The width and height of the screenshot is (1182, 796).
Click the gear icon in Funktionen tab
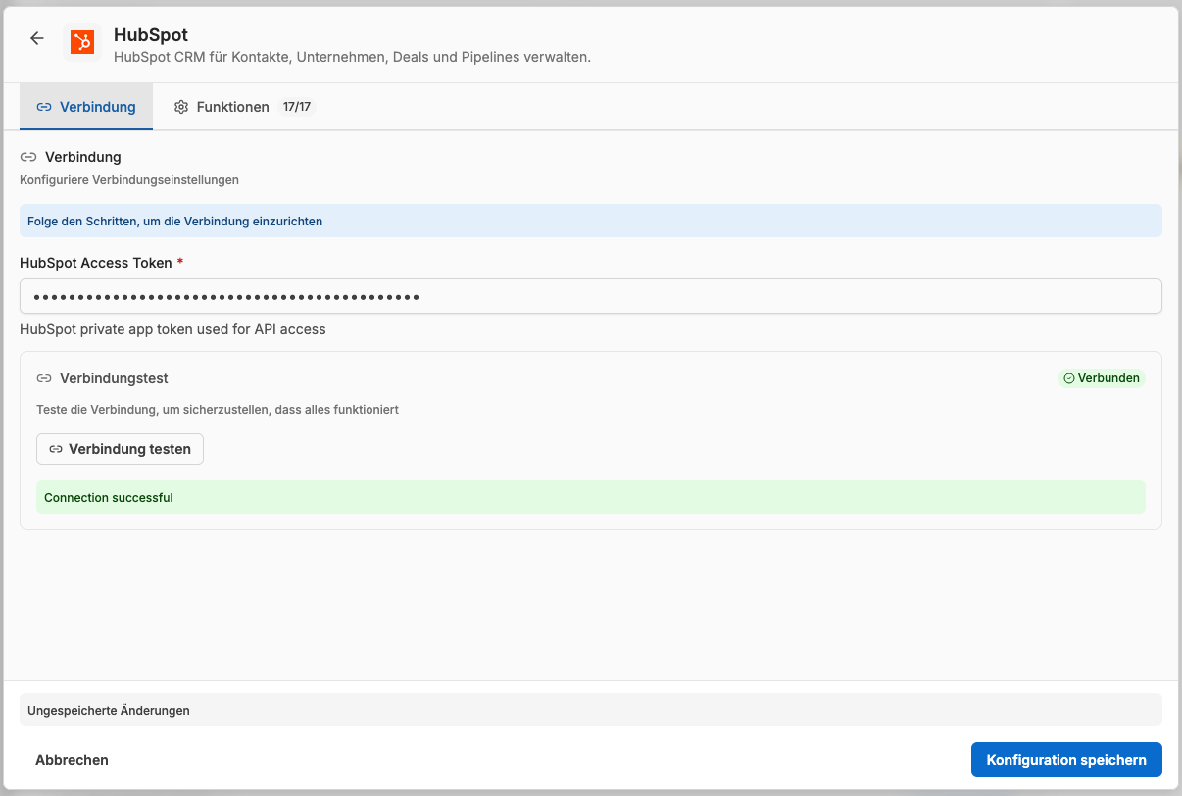coord(181,107)
